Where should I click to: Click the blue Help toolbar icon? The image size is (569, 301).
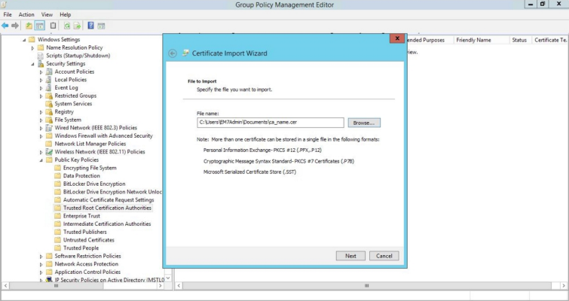tap(90, 26)
